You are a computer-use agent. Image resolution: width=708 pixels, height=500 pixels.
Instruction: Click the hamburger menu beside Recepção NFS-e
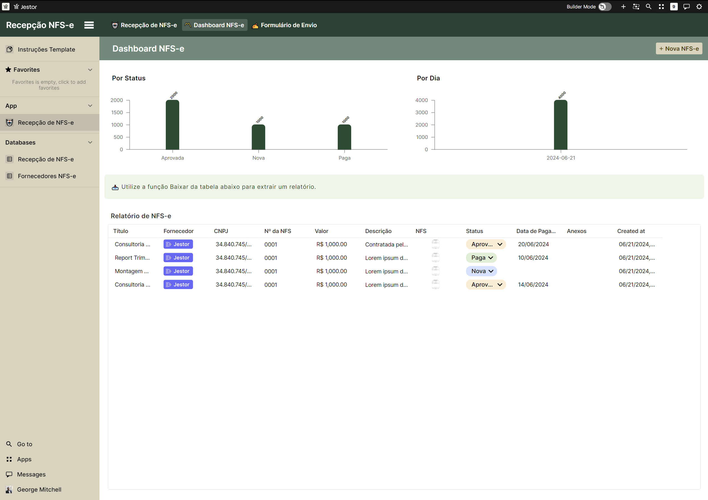coord(89,25)
